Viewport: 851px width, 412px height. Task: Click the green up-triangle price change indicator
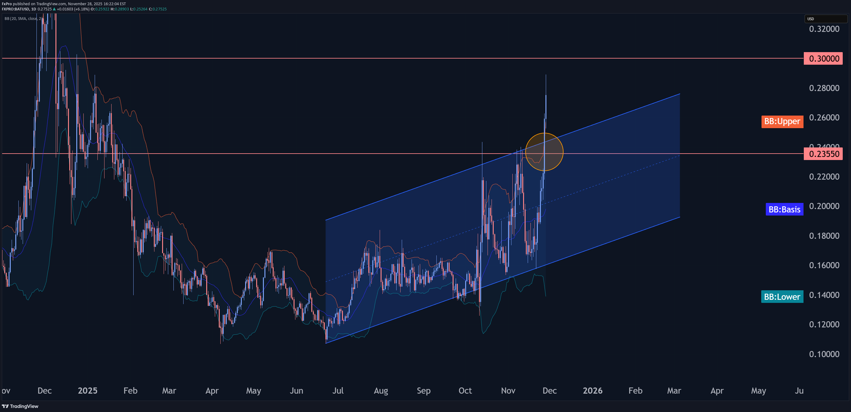pyautogui.click(x=55, y=9)
